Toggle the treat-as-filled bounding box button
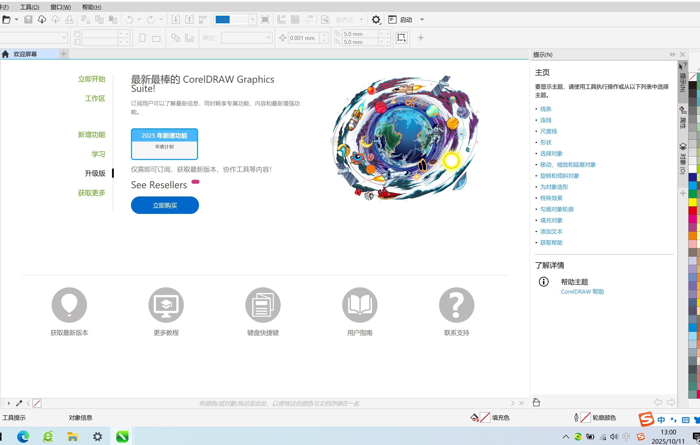700x445 pixels. coord(401,38)
